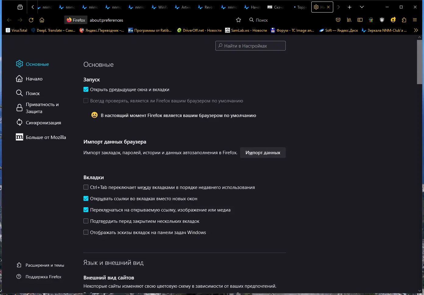Disable opening links in tabs
424x295 pixels.
86,198
